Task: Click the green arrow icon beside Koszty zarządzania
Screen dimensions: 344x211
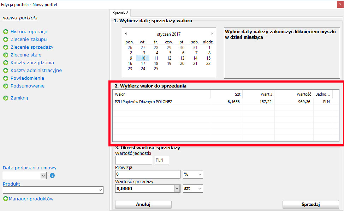Action: (5, 63)
